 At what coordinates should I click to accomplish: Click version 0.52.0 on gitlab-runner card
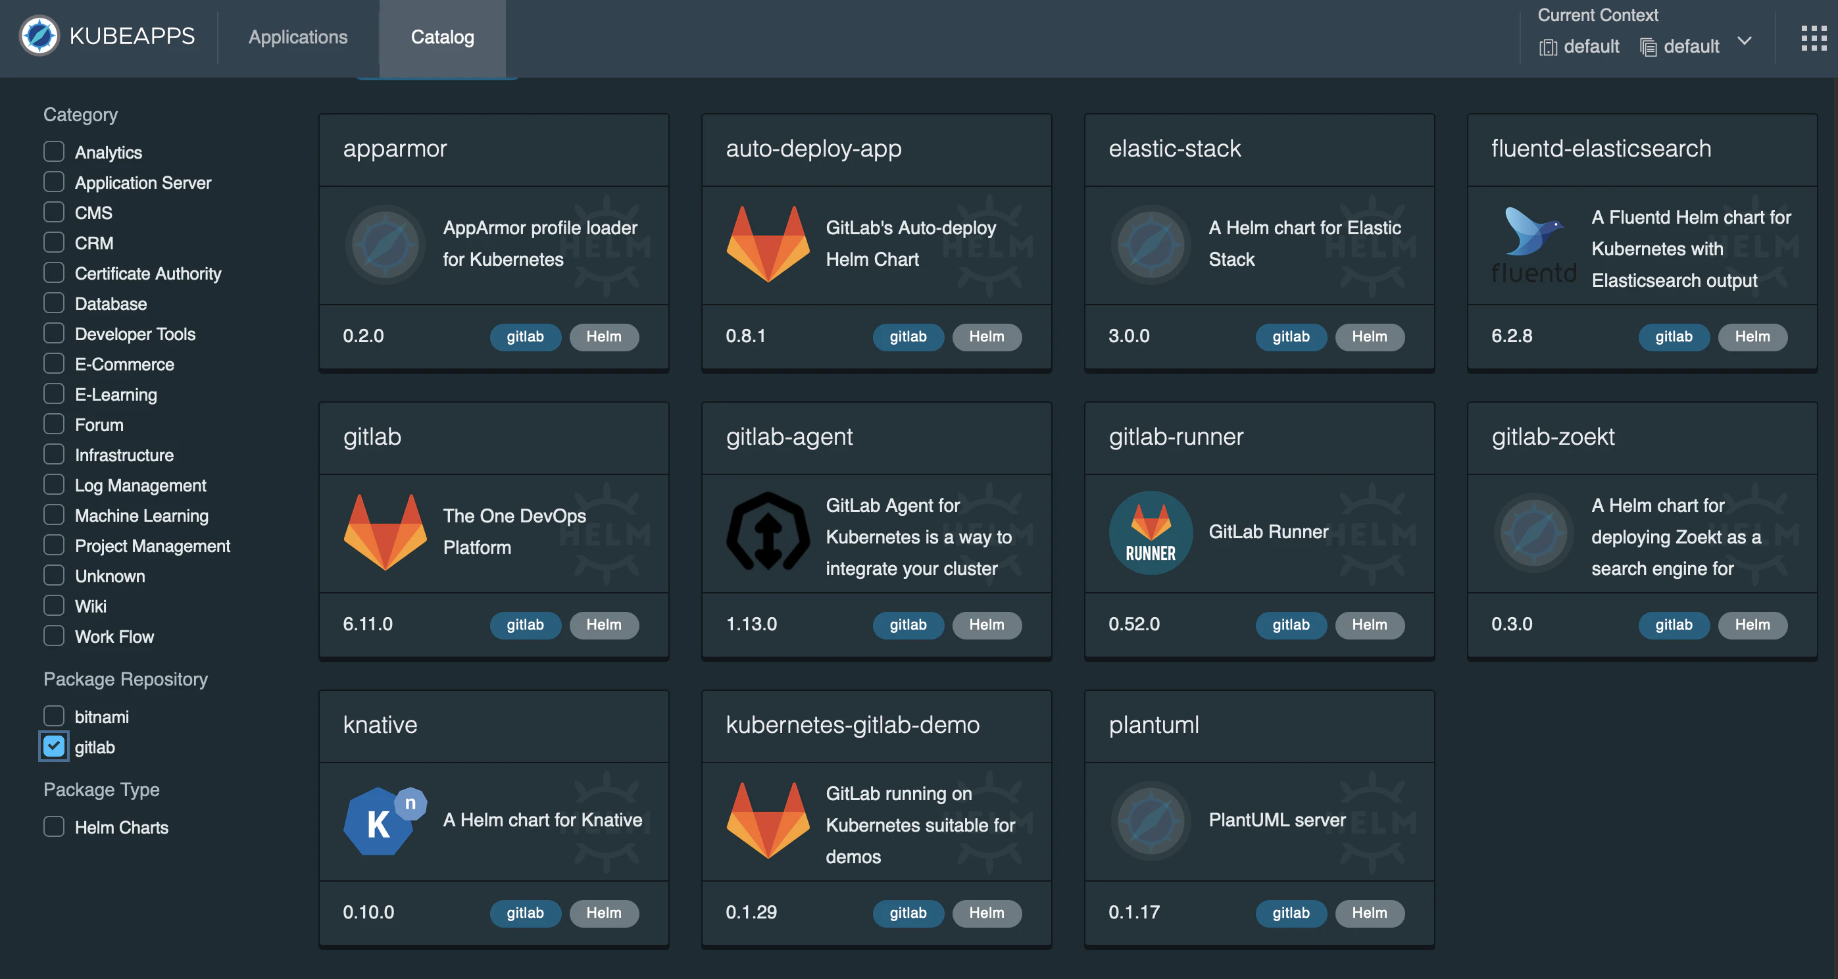[x=1133, y=624]
